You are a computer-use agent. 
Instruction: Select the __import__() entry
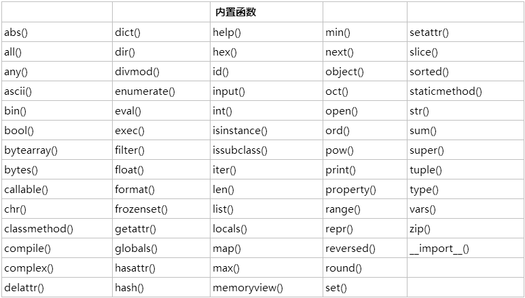click(x=439, y=249)
